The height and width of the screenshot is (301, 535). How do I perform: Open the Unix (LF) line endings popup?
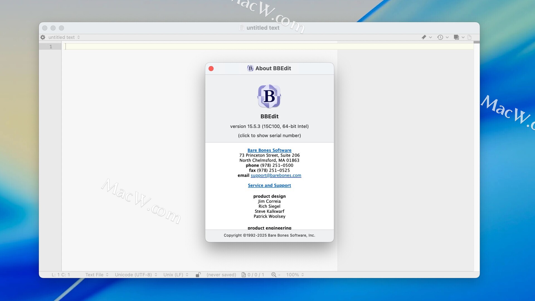click(x=176, y=275)
